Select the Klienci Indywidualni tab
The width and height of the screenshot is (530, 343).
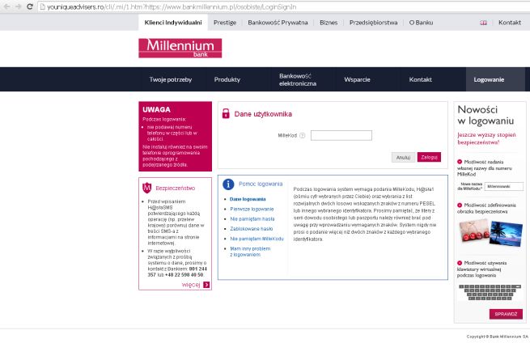click(x=173, y=23)
